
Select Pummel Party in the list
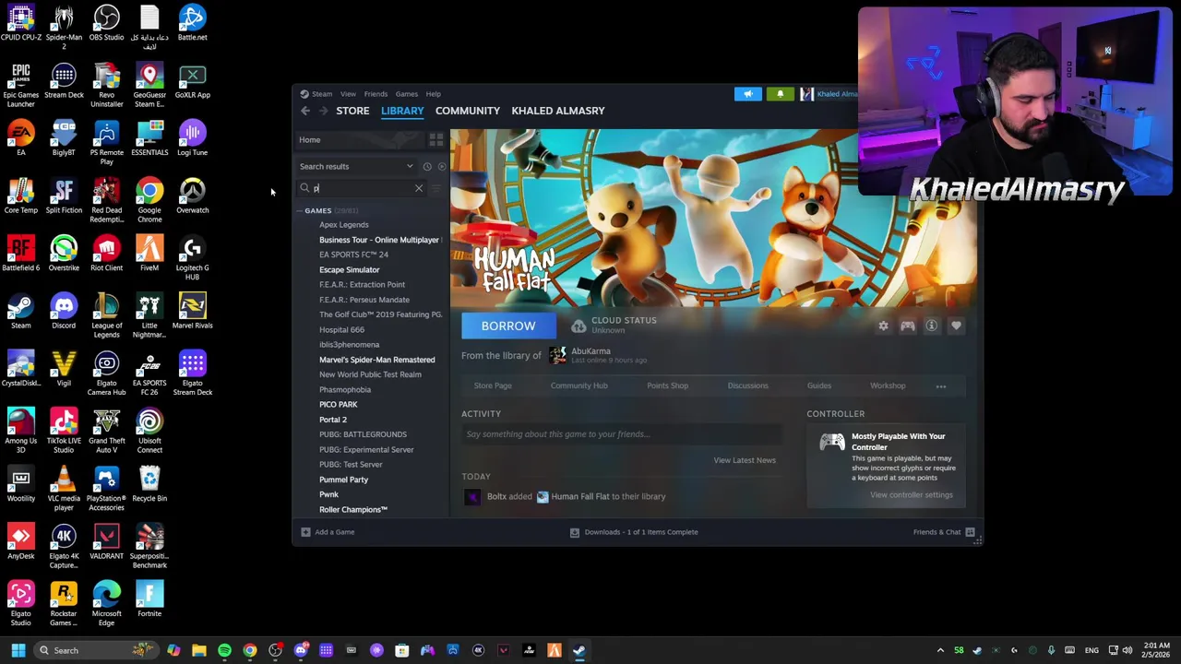point(343,480)
